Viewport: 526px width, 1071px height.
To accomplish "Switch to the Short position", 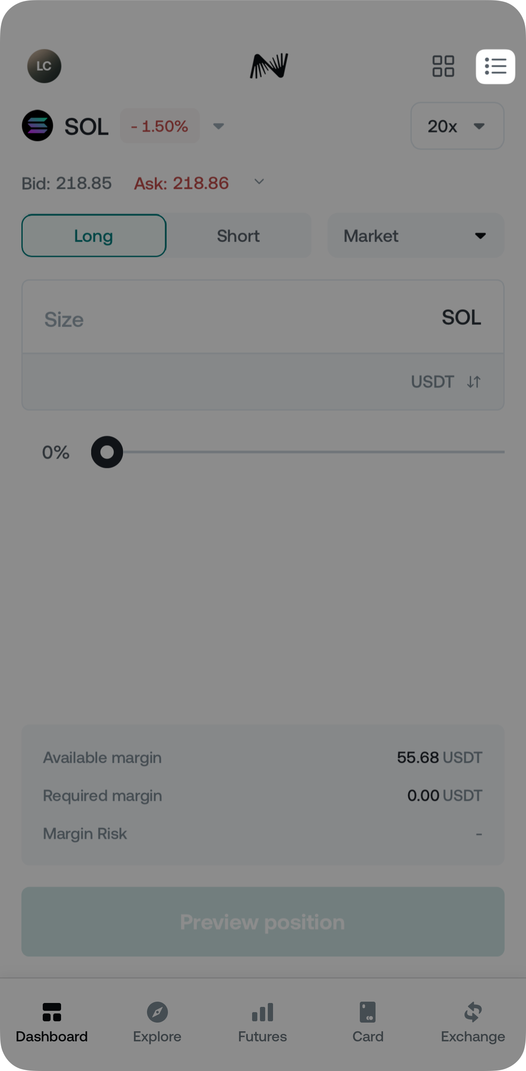I will point(238,235).
